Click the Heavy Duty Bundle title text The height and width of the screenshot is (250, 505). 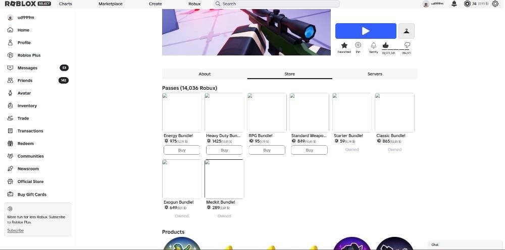click(223, 136)
